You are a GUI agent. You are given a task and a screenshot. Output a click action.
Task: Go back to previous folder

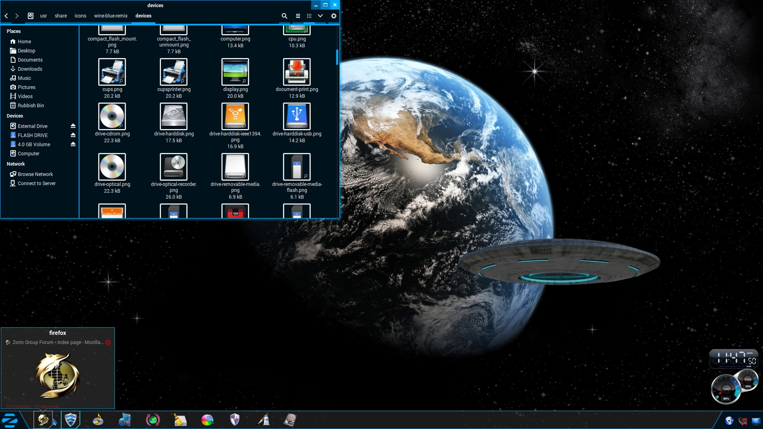point(6,16)
